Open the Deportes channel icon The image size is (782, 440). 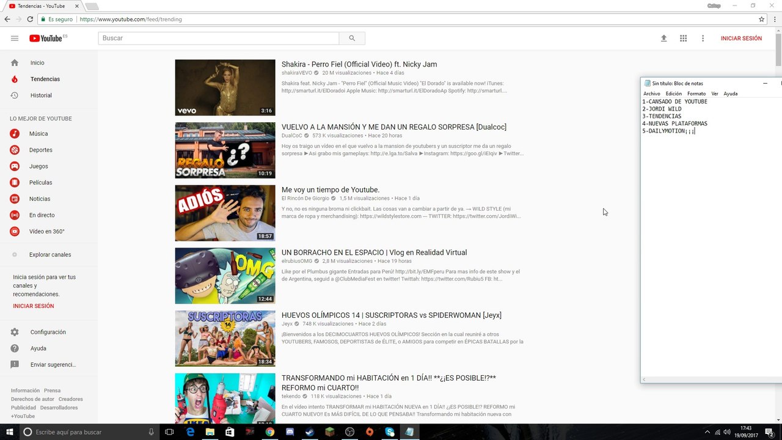[x=15, y=150]
